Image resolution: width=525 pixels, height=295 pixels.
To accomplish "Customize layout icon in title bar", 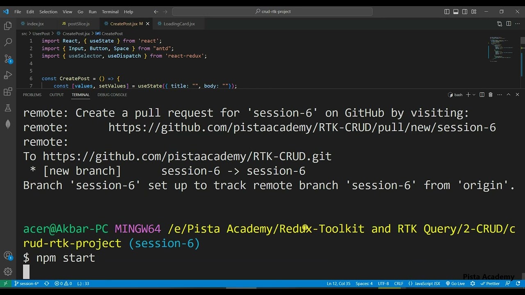I will coord(474,11).
